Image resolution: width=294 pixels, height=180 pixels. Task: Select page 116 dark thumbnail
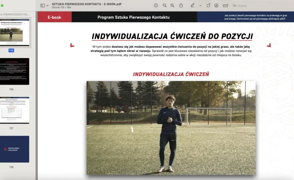[15, 71]
